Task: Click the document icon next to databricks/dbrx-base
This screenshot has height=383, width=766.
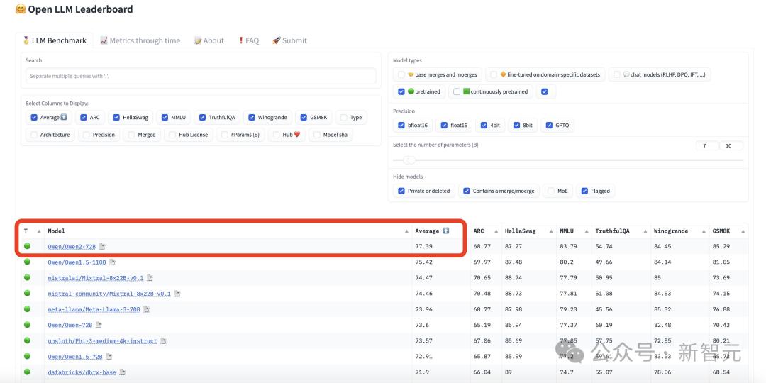Action: tap(123, 372)
